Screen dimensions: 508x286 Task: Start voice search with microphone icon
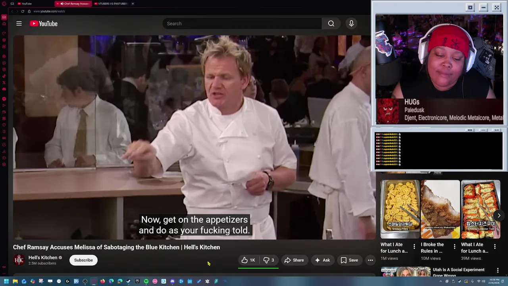point(351,23)
